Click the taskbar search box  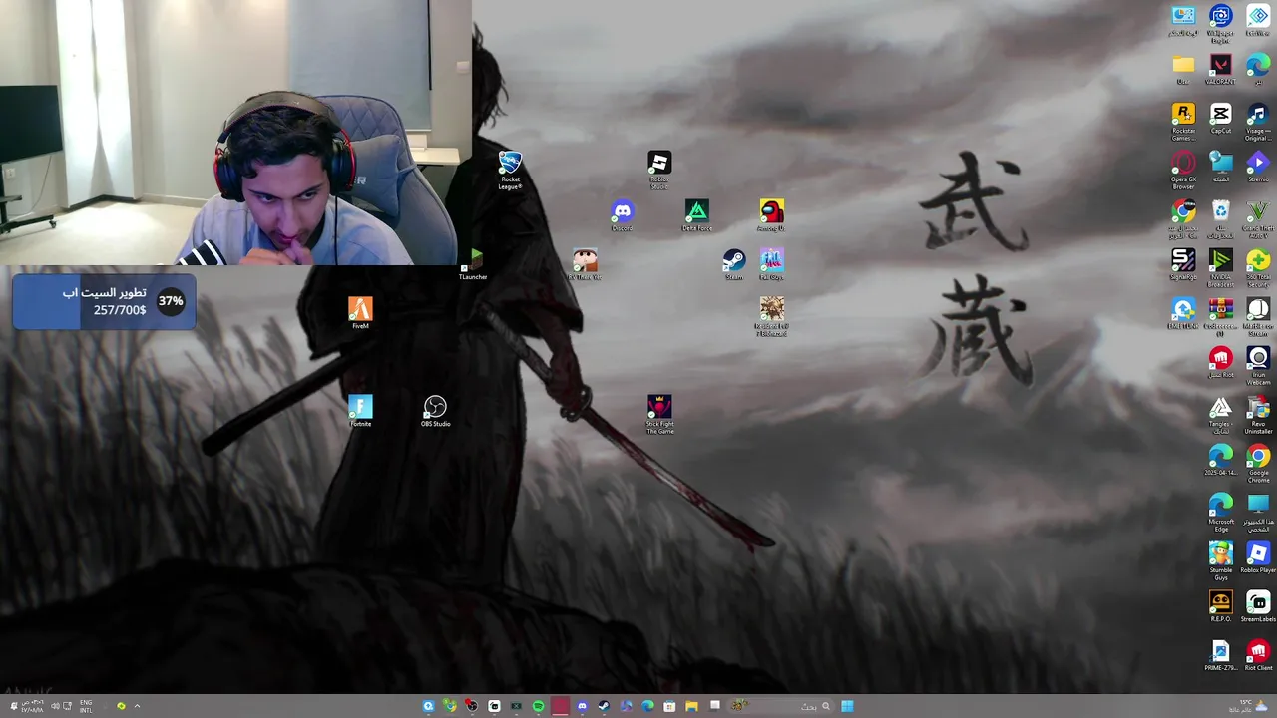(x=783, y=706)
